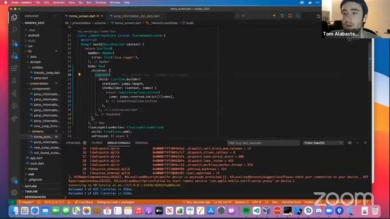Collapse the domain folder

pos(35,62)
